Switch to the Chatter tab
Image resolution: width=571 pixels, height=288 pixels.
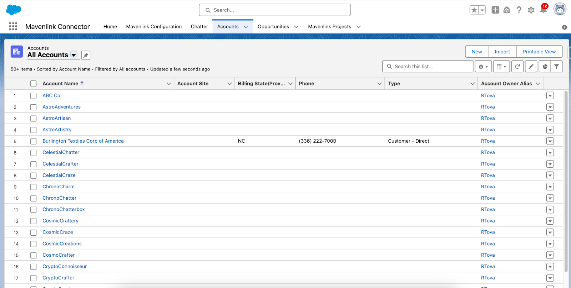click(199, 27)
